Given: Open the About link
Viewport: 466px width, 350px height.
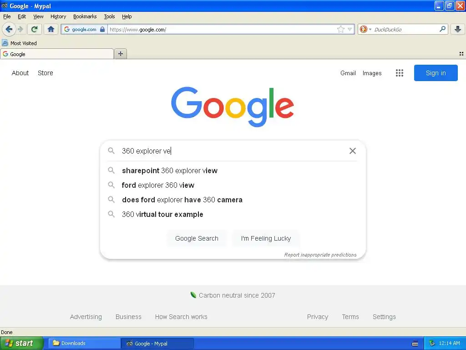Looking at the screenshot, I should [x=20, y=73].
